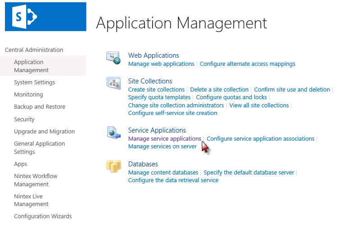Select Specify the default database server
Screen dimensions: 344x225
coord(249,173)
